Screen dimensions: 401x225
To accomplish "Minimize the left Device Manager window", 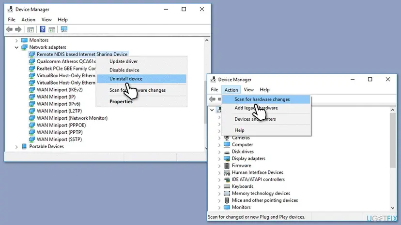I will click(166, 9).
